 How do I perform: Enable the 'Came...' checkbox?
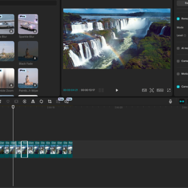178,61
